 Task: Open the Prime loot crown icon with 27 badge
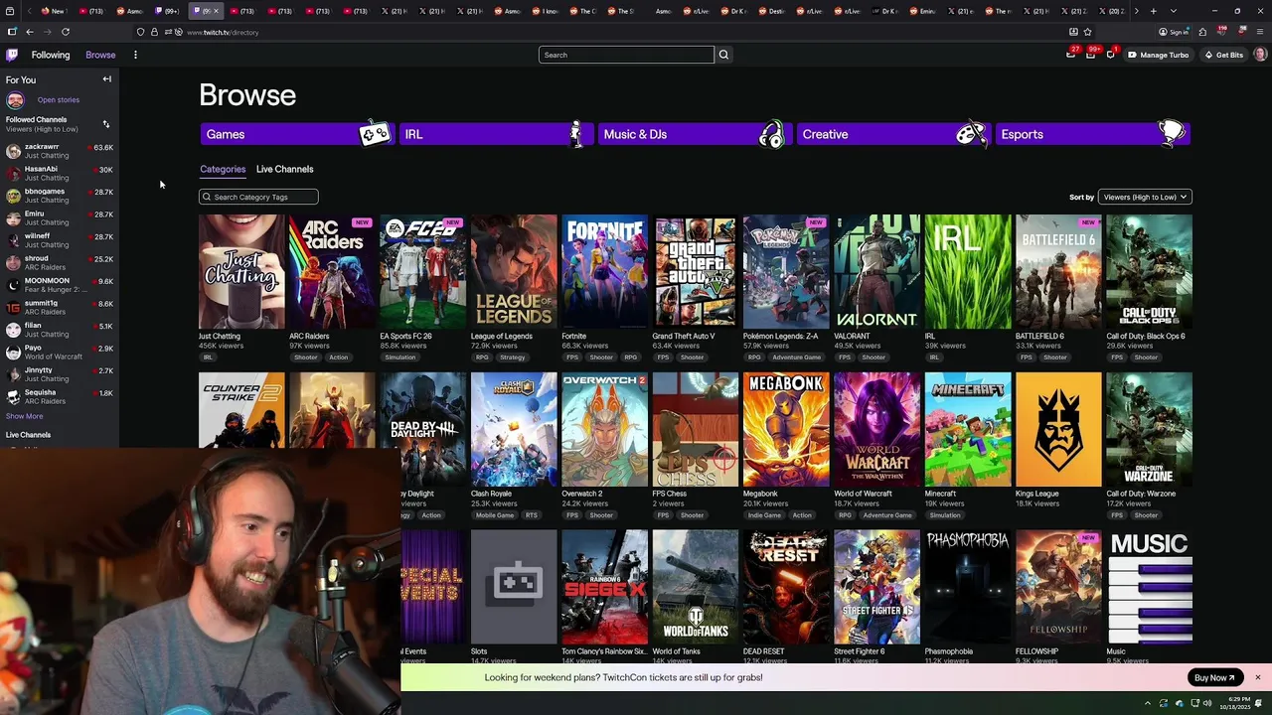point(1070,55)
